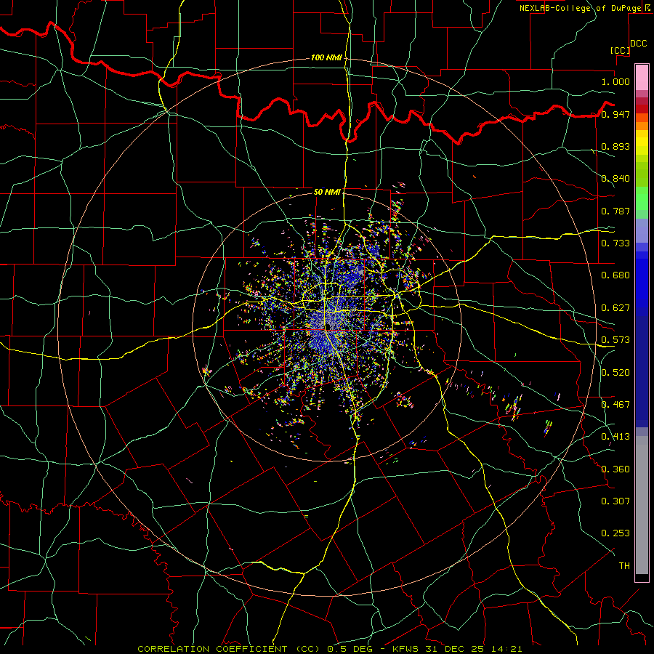654x654 pixels.
Task: Click the 0.893 scale value
Action: click(x=615, y=146)
